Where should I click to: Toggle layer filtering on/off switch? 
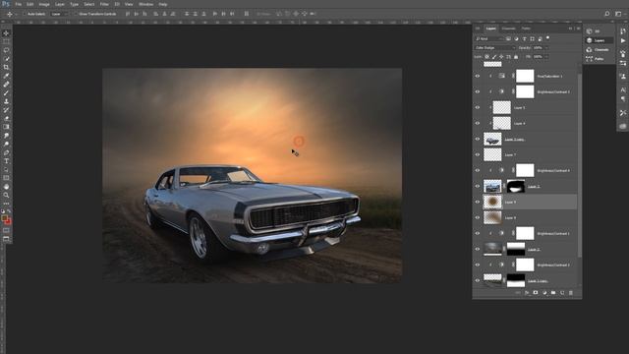[x=548, y=38]
